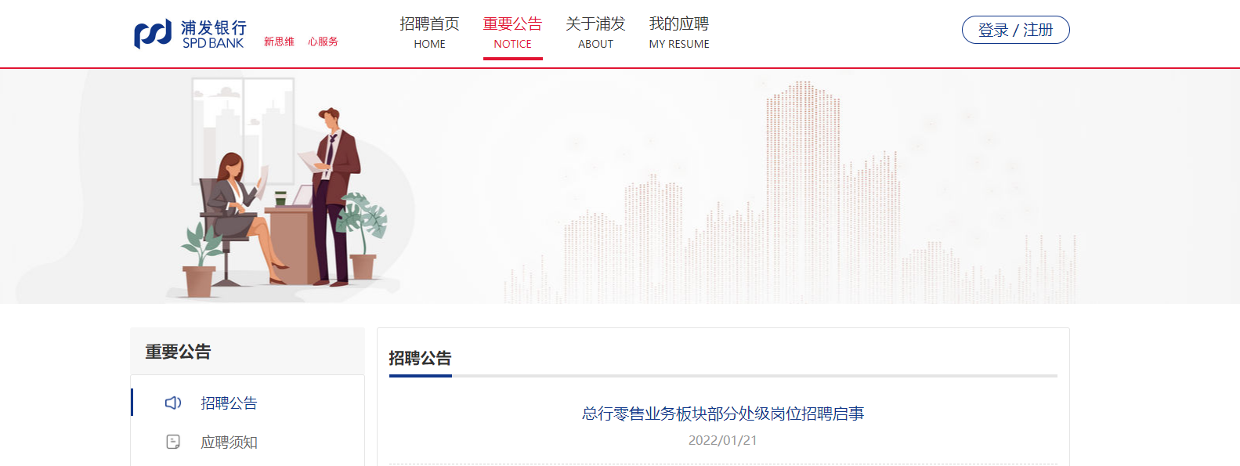Click the megaphone icon beside 招聘公告
The width and height of the screenshot is (1240, 466).
(173, 403)
